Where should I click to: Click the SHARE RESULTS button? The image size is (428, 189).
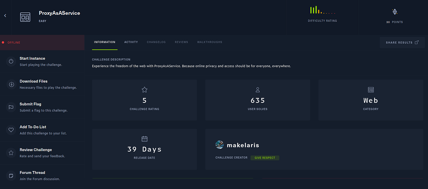(x=402, y=42)
